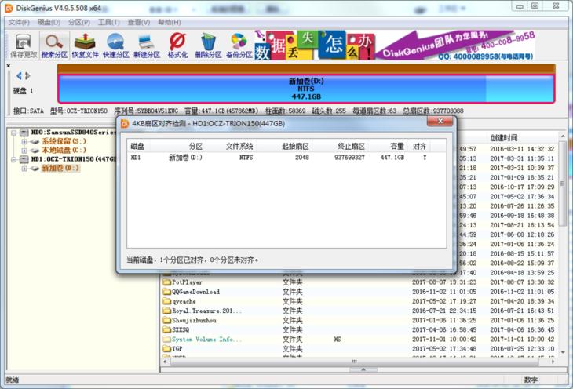This screenshot has width=573, height=389.
Task: Click the SXXSQ folder icon
Action: 167,330
